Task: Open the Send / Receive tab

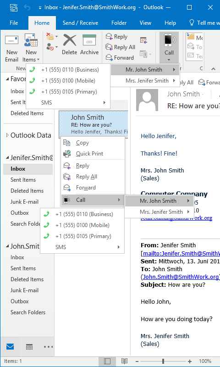Action: 80,23
